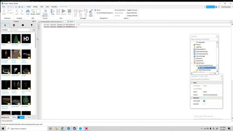Set Toolbox background to Black

[x=21, y=117]
